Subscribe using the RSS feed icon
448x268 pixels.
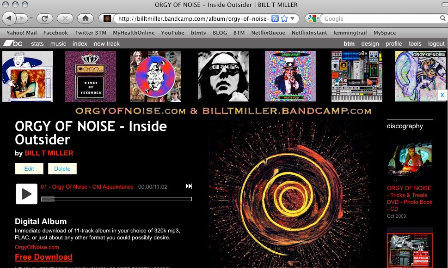click(x=275, y=18)
